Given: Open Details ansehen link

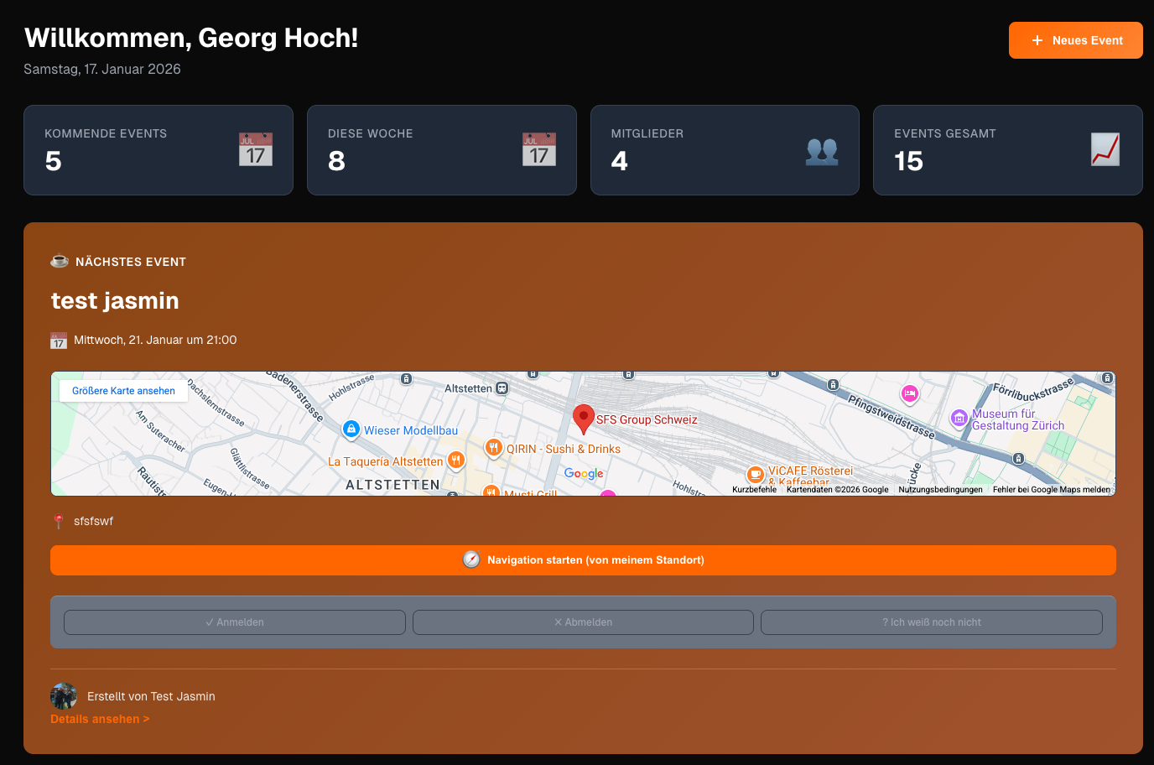Looking at the screenshot, I should point(100,719).
